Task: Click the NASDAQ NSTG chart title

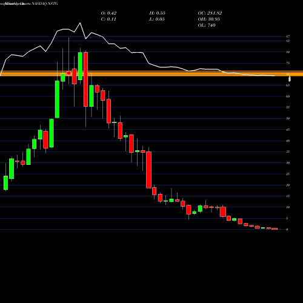Action: click(x=45, y=4)
